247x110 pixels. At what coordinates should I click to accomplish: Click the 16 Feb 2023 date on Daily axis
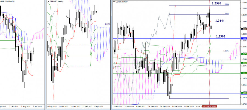pos(153,106)
